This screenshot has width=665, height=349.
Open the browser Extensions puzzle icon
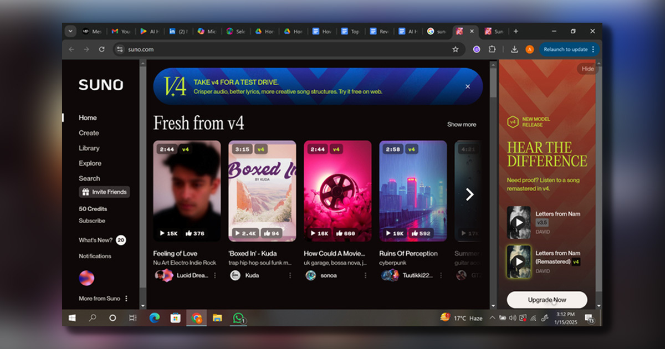tap(493, 49)
